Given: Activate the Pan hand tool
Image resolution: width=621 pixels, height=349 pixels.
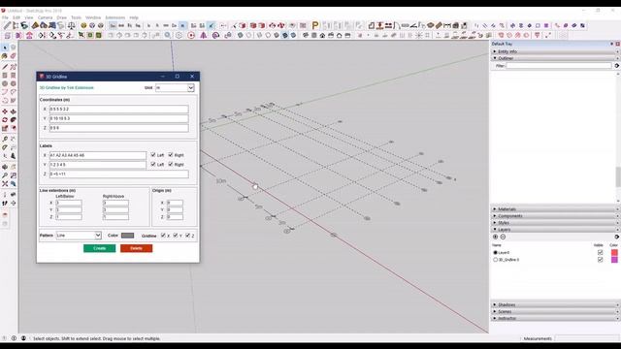Looking at the screenshot, I should (x=13, y=167).
